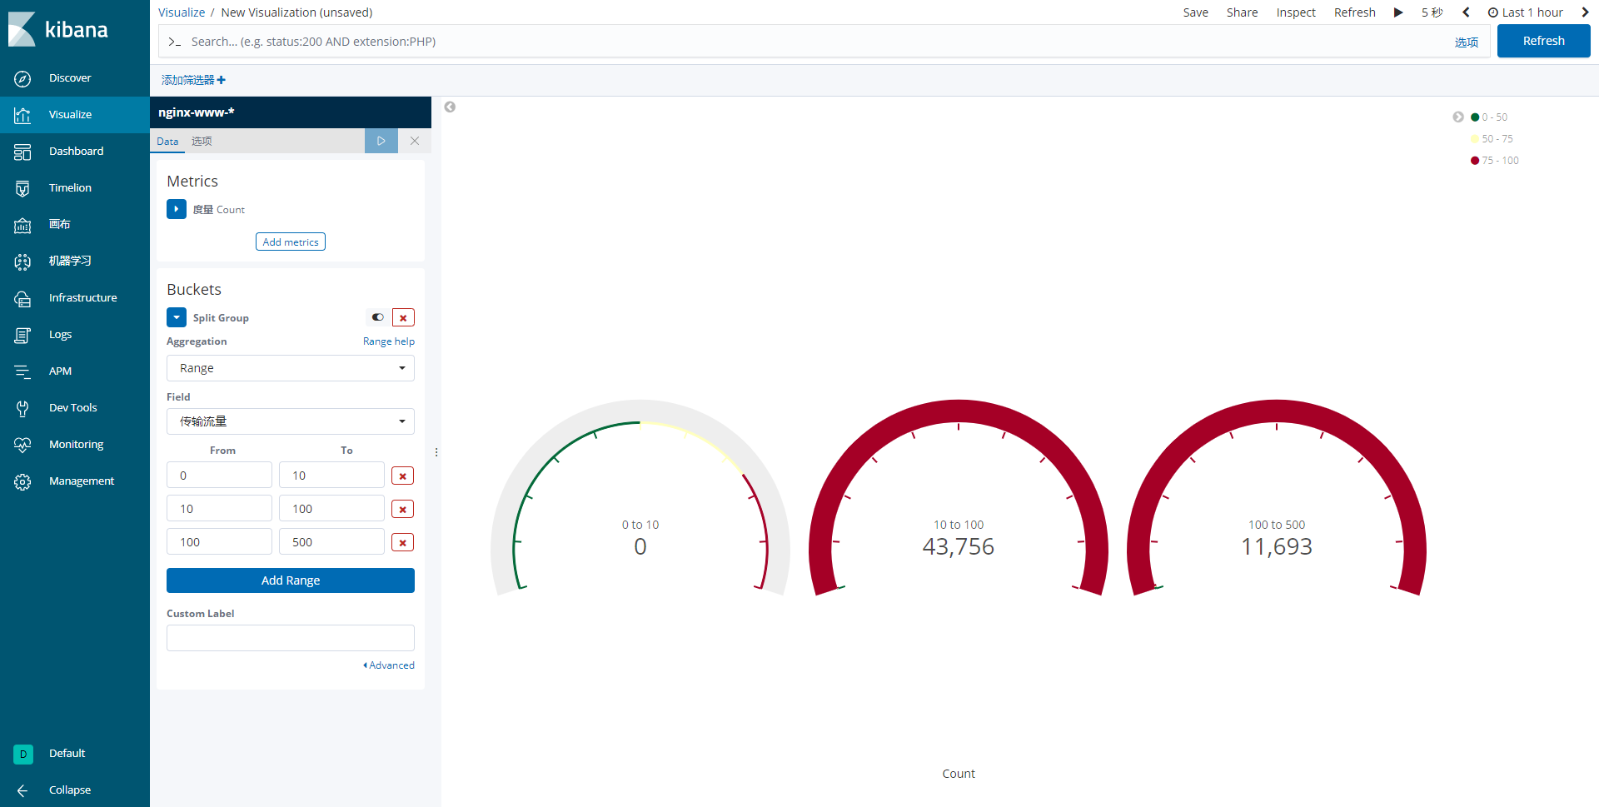
Task: Click the editor resize handle dots
Action: tap(436, 452)
